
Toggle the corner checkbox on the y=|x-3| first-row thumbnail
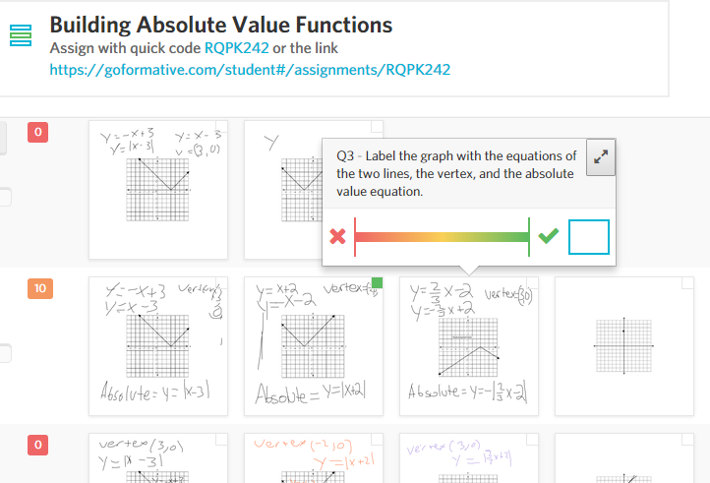[x=222, y=127]
